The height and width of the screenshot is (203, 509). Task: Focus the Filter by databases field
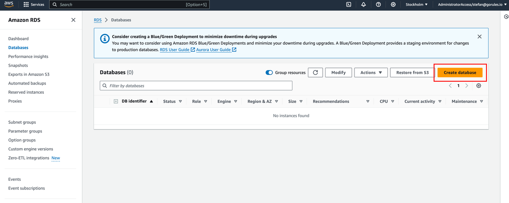(196, 86)
